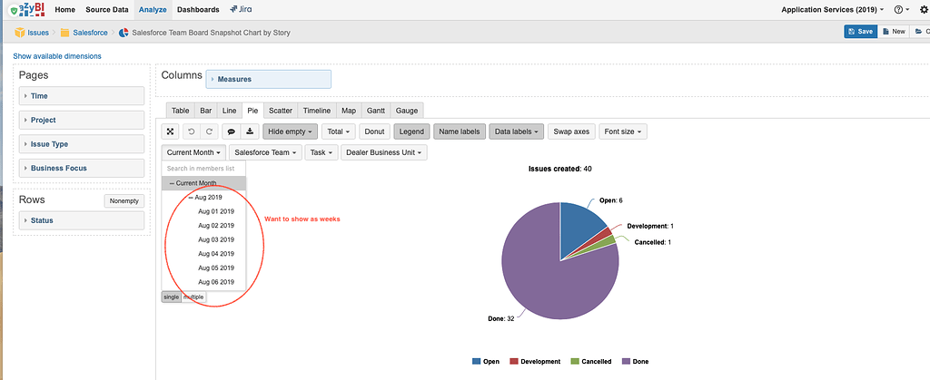
Task: Click the Search in members list field
Action: pyautogui.click(x=203, y=169)
